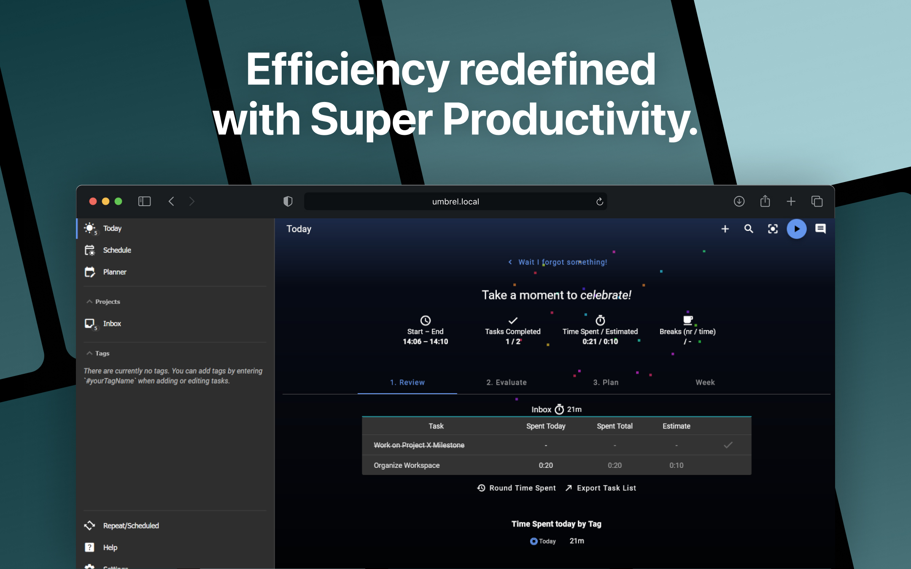Select the Today view in the sidebar

(112, 228)
